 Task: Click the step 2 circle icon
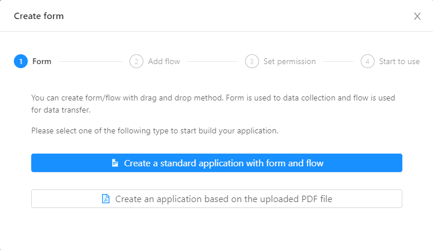tap(136, 61)
